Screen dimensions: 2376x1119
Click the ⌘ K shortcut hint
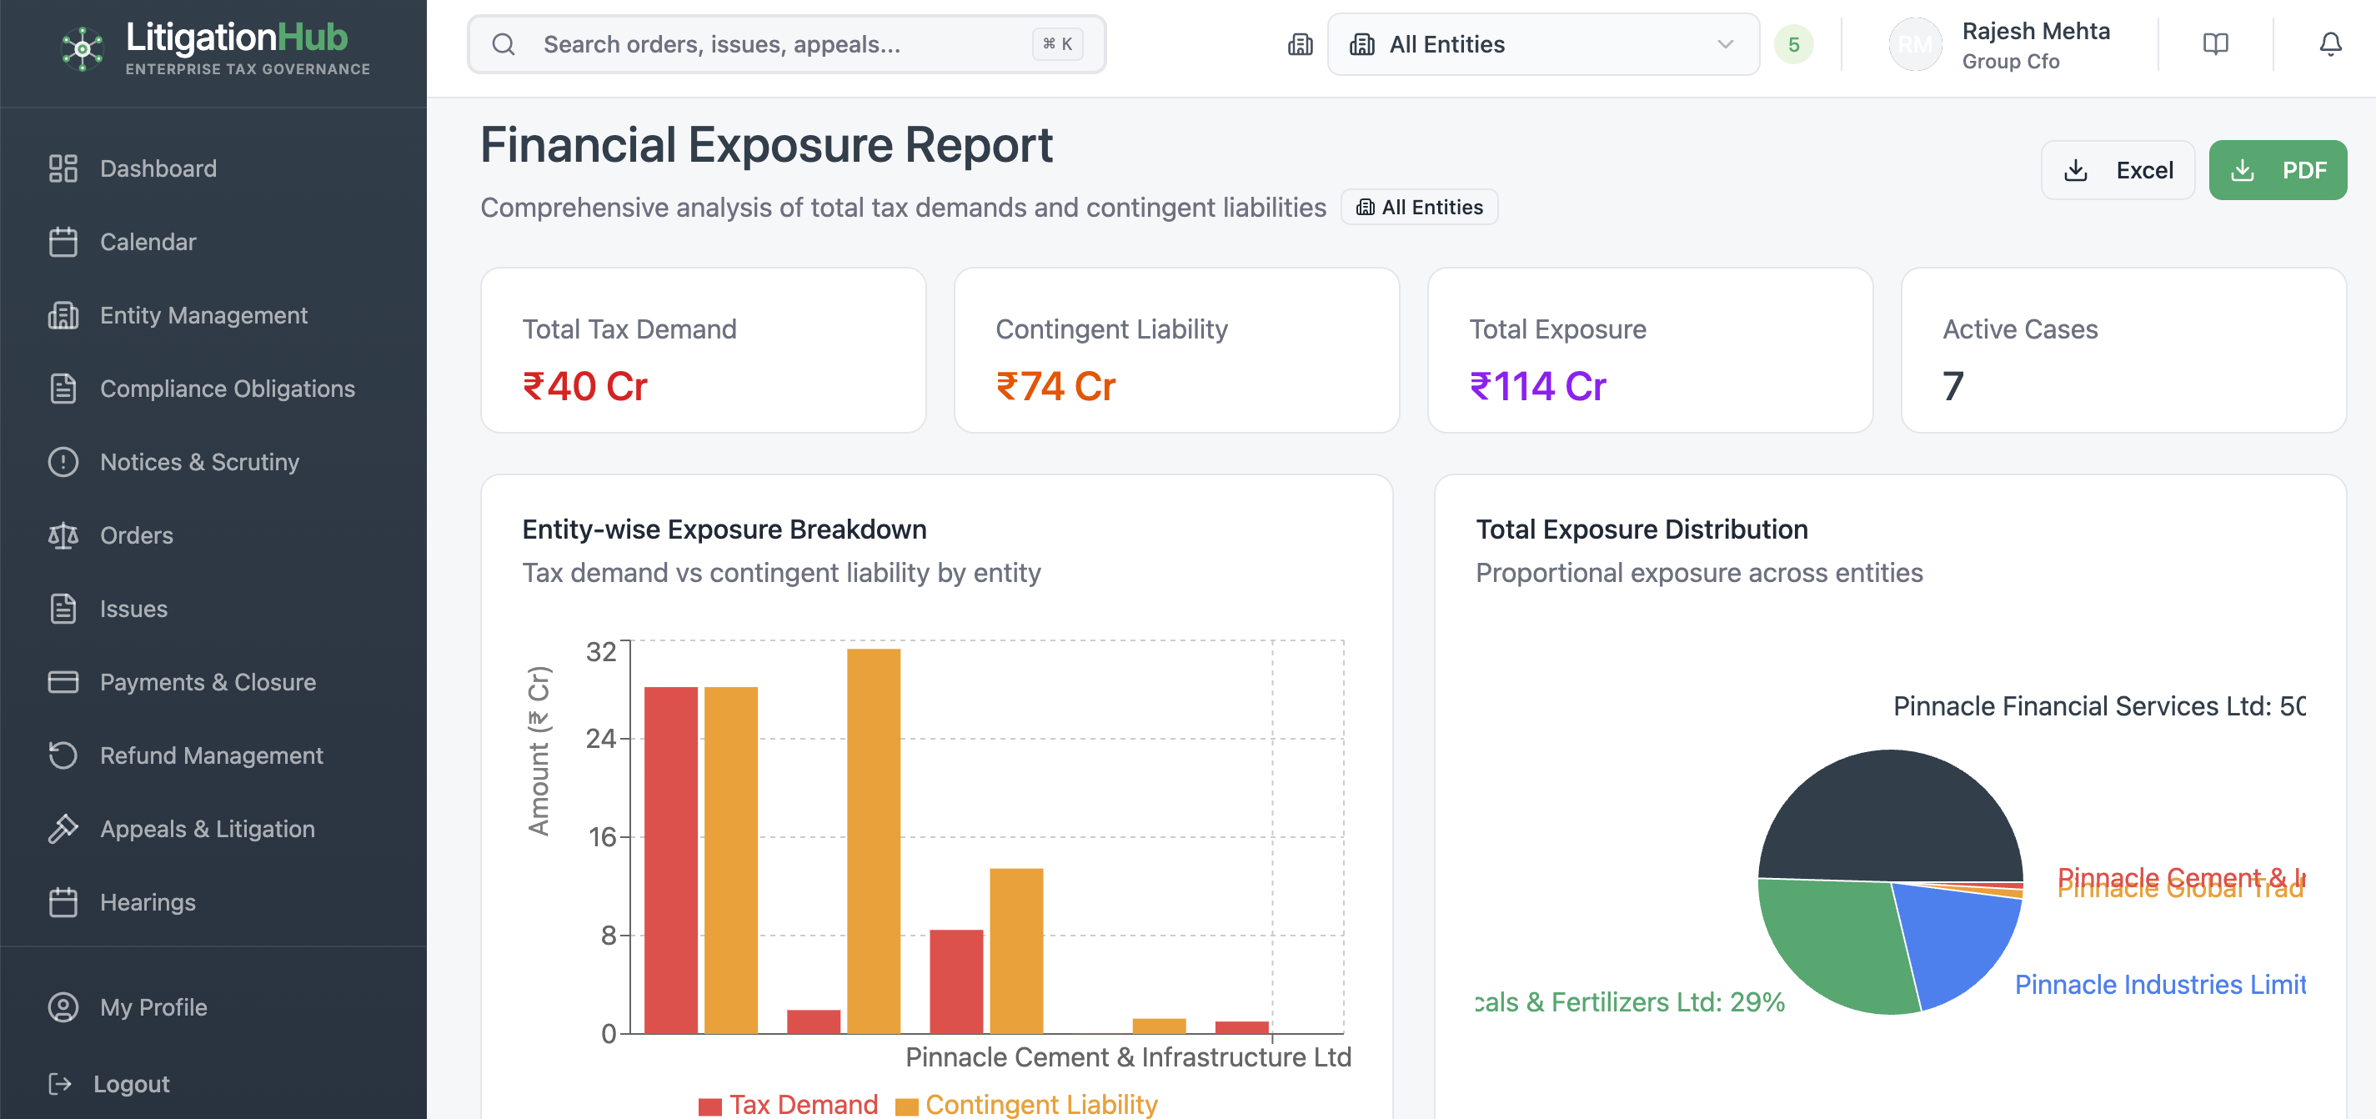[x=1057, y=44]
